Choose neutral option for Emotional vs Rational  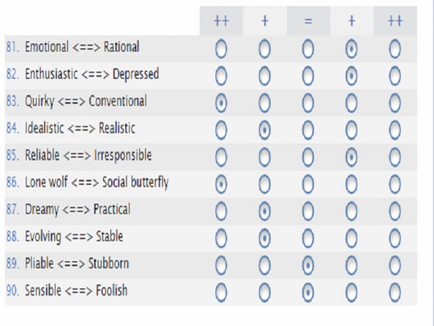click(308, 49)
